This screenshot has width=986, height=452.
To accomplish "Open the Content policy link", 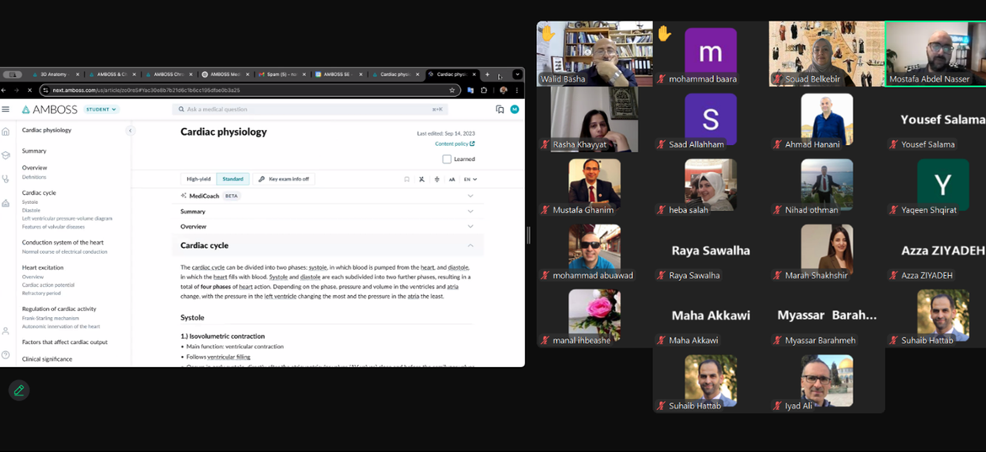I will (454, 144).
